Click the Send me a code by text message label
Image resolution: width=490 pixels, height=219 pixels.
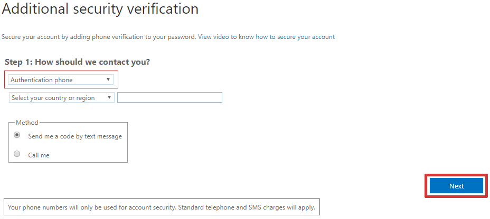[x=75, y=136]
